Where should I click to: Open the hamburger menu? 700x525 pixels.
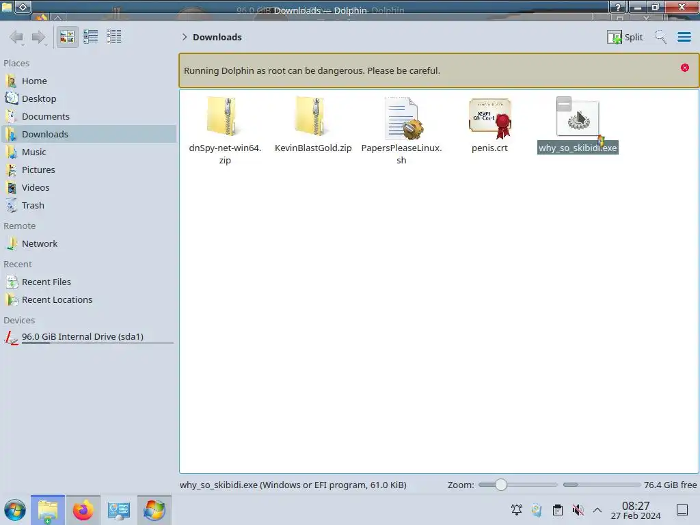[684, 37]
